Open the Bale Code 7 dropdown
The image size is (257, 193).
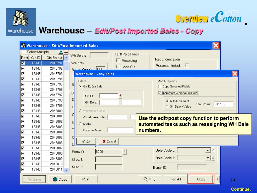[208, 158]
